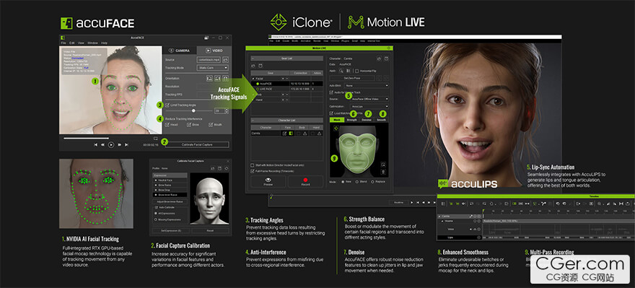Click the source file browse icon
Viewport: 635px width, 288px height.
pos(226,59)
